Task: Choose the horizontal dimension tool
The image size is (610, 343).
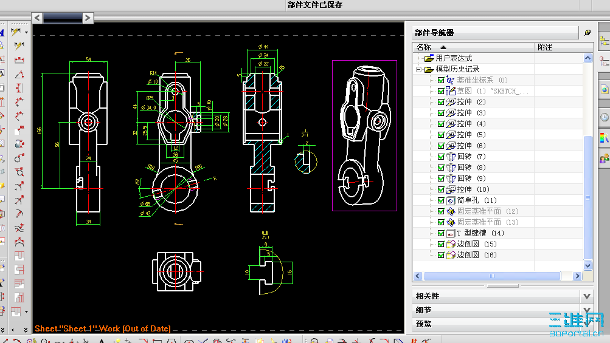Action: point(19,60)
